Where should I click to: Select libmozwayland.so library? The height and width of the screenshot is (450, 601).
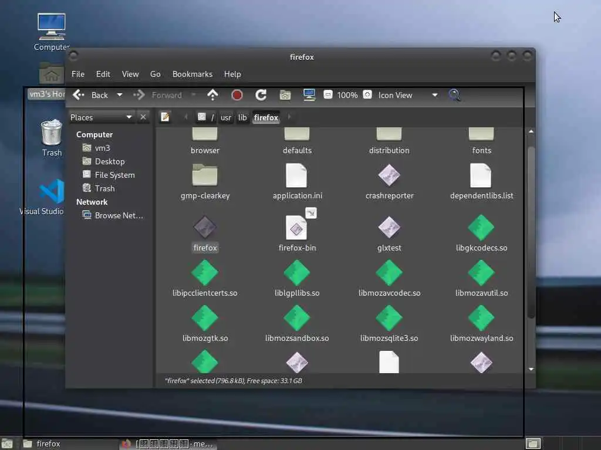coord(481,324)
